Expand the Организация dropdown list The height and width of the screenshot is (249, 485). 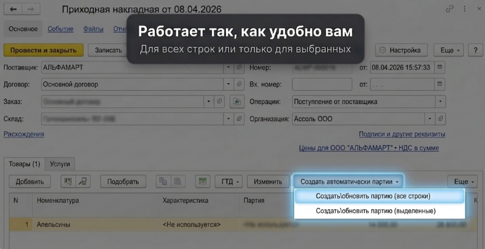(430, 119)
